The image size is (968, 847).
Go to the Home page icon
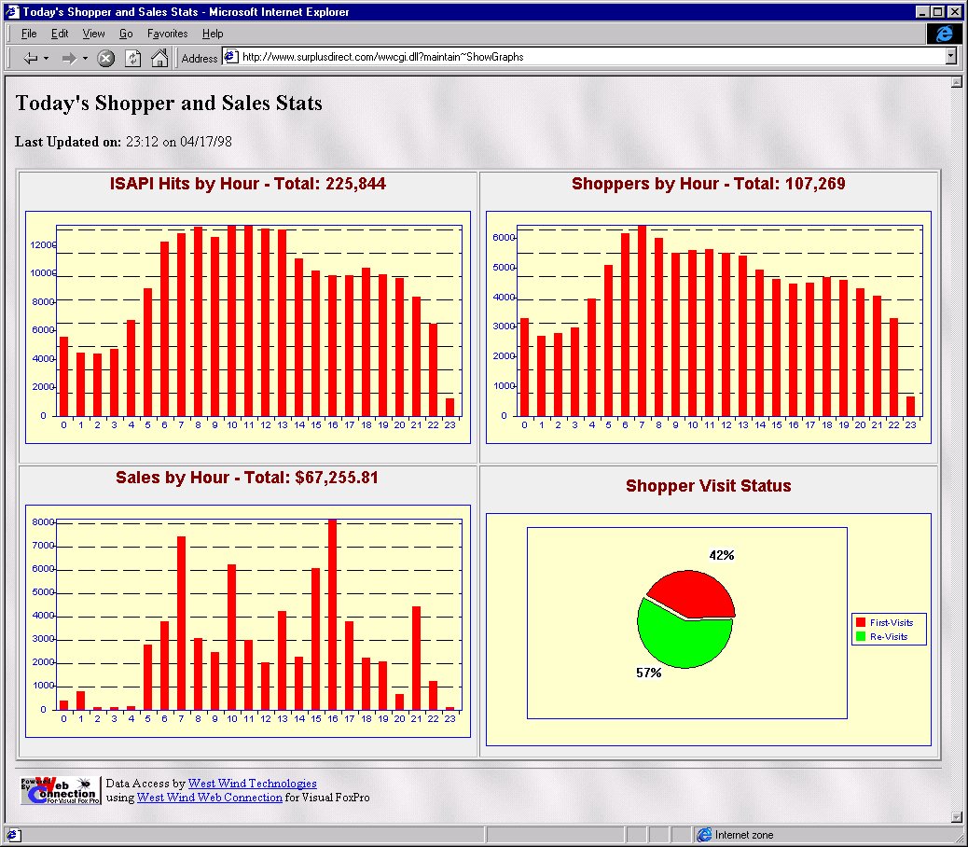[x=159, y=58]
